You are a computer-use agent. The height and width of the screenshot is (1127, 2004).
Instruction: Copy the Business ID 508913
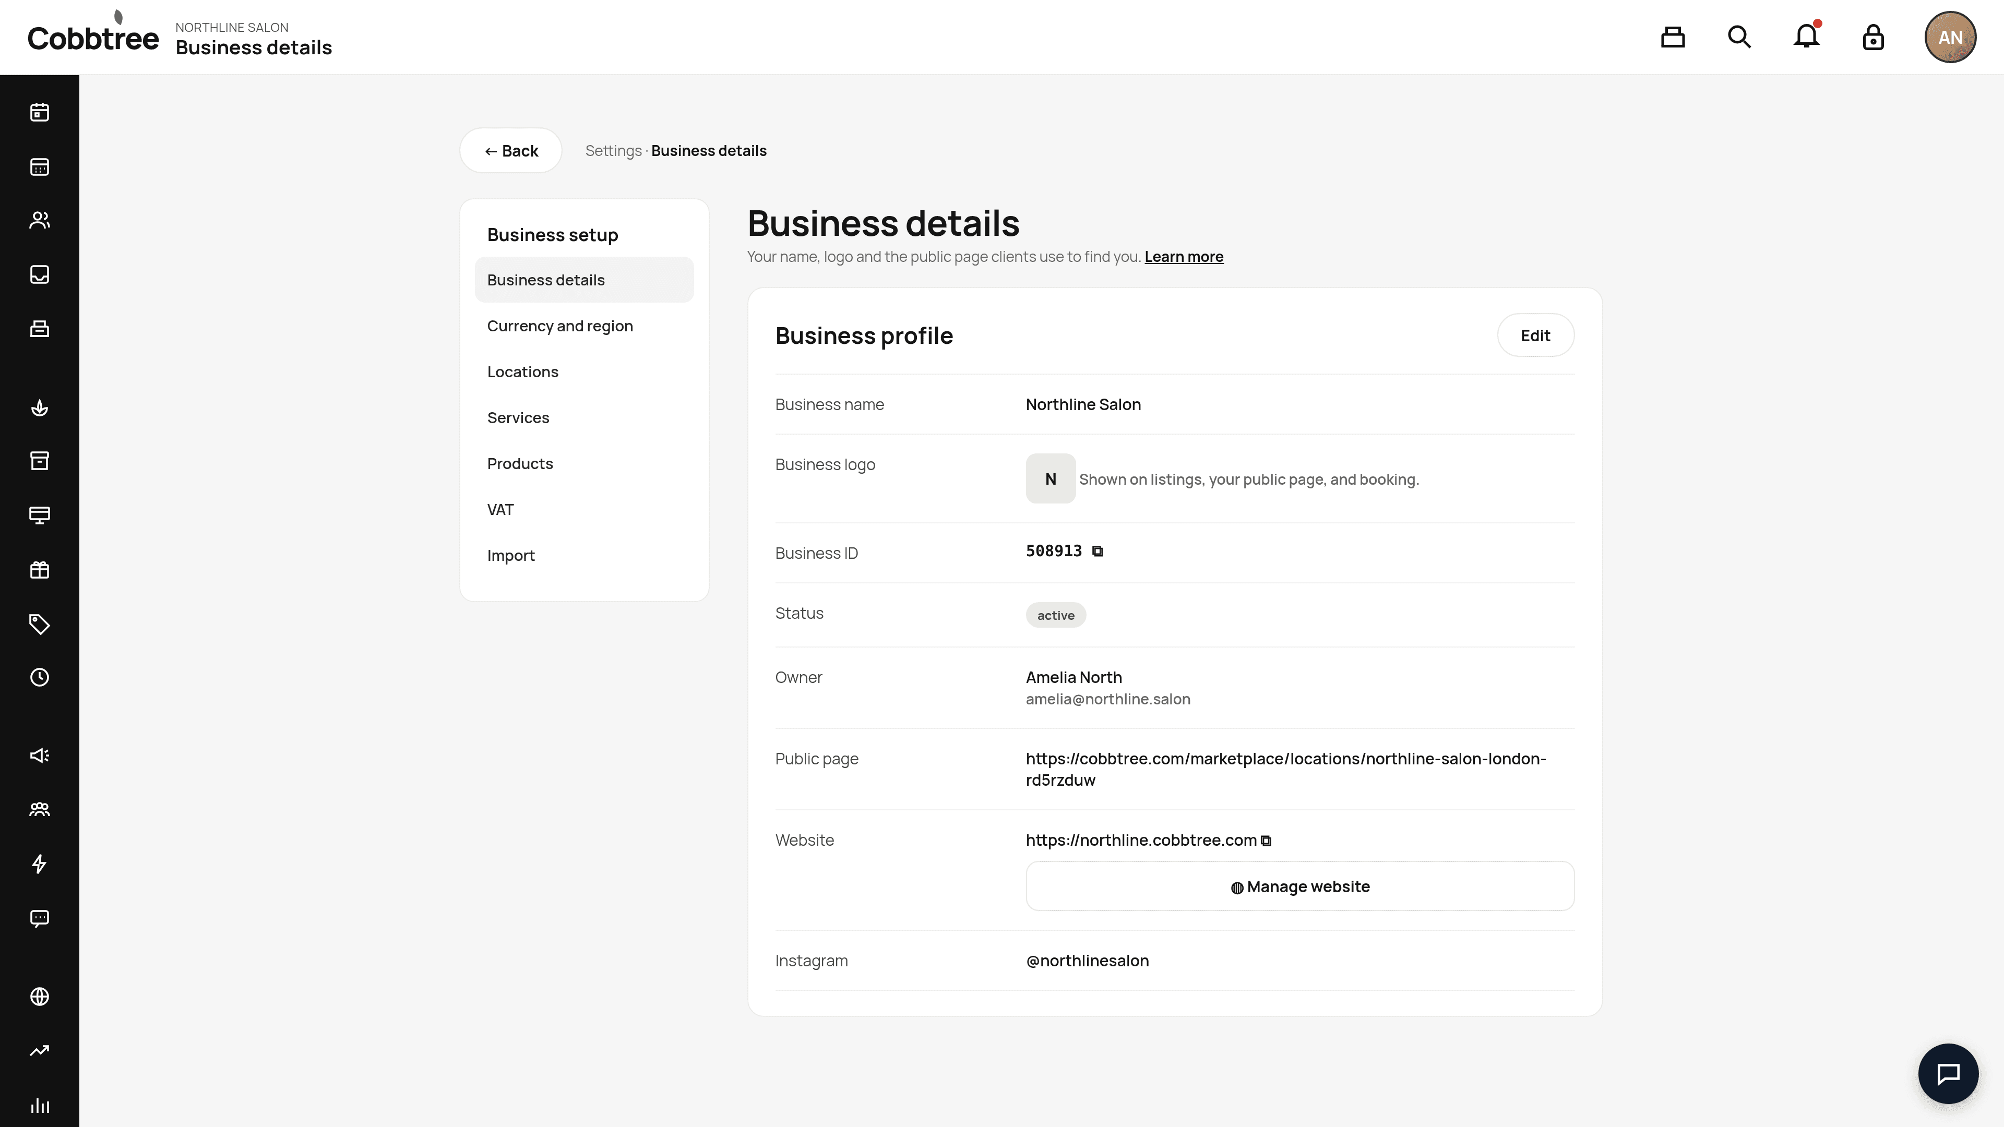(x=1098, y=551)
